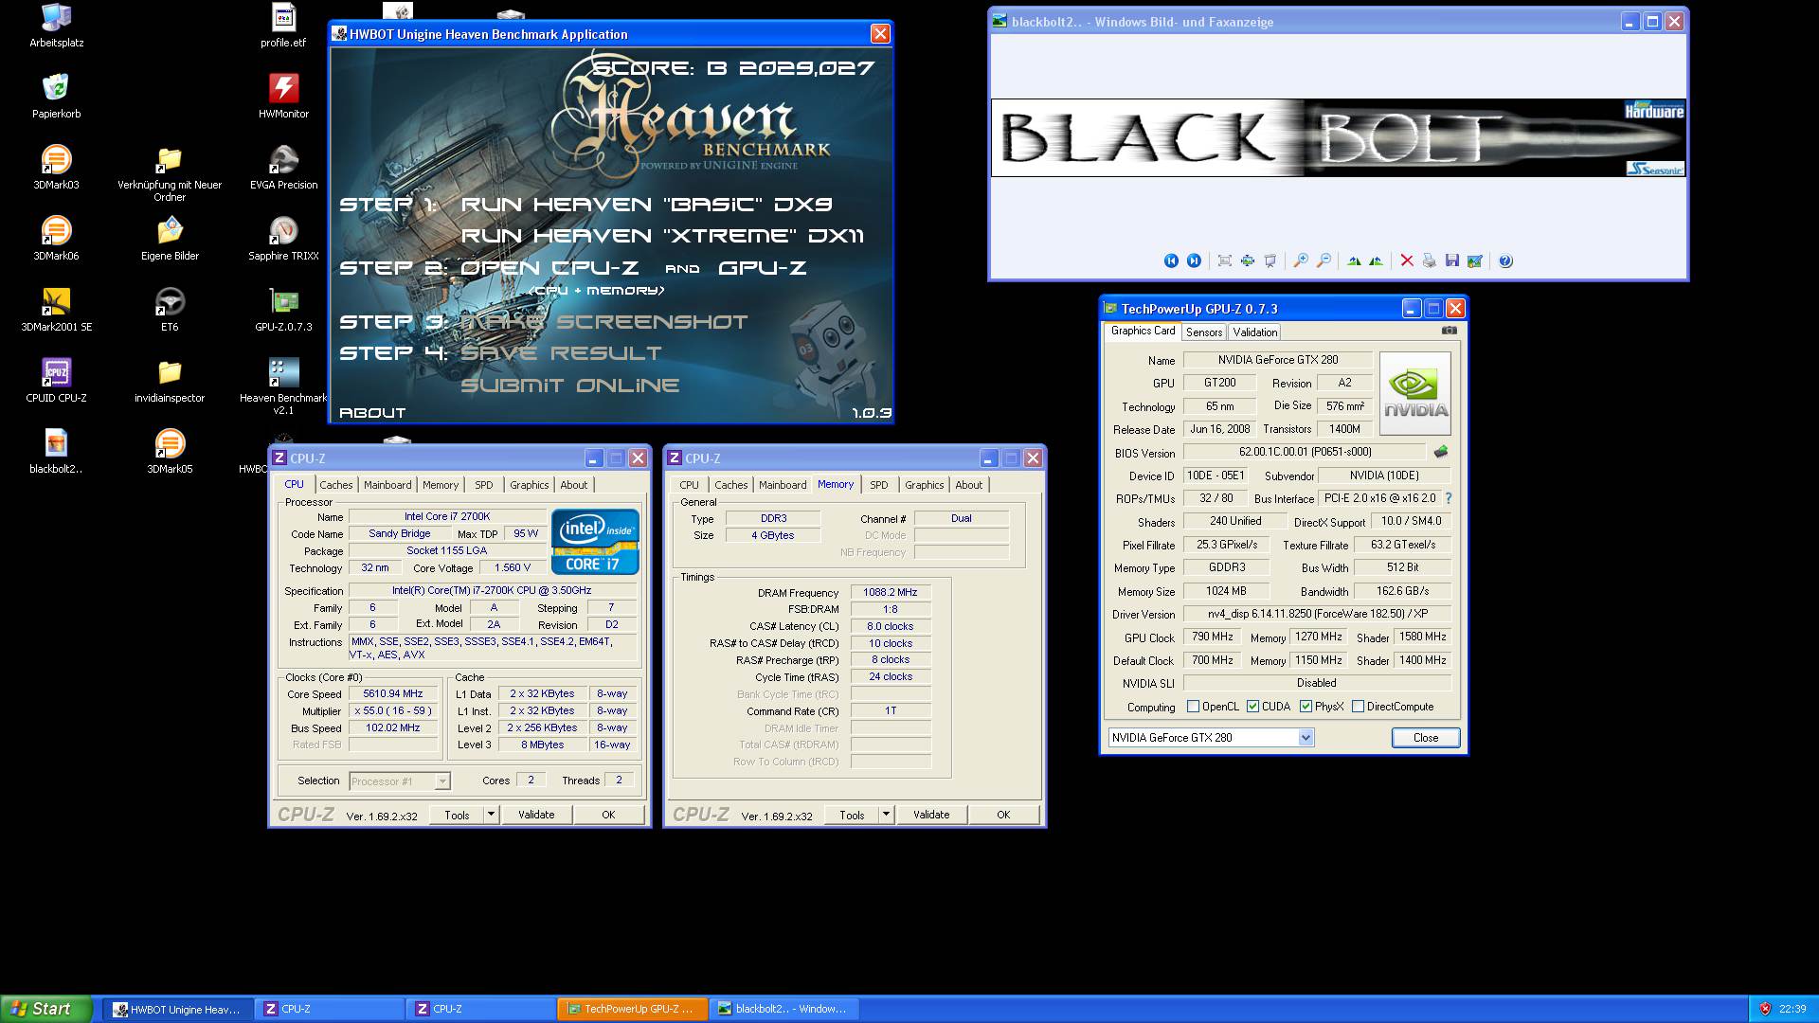Open 3DMark2001 SE desktop icon
1819x1023 pixels.
pos(56,309)
